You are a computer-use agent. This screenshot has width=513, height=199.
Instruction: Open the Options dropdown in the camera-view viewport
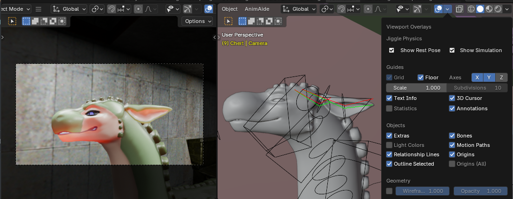coord(198,21)
